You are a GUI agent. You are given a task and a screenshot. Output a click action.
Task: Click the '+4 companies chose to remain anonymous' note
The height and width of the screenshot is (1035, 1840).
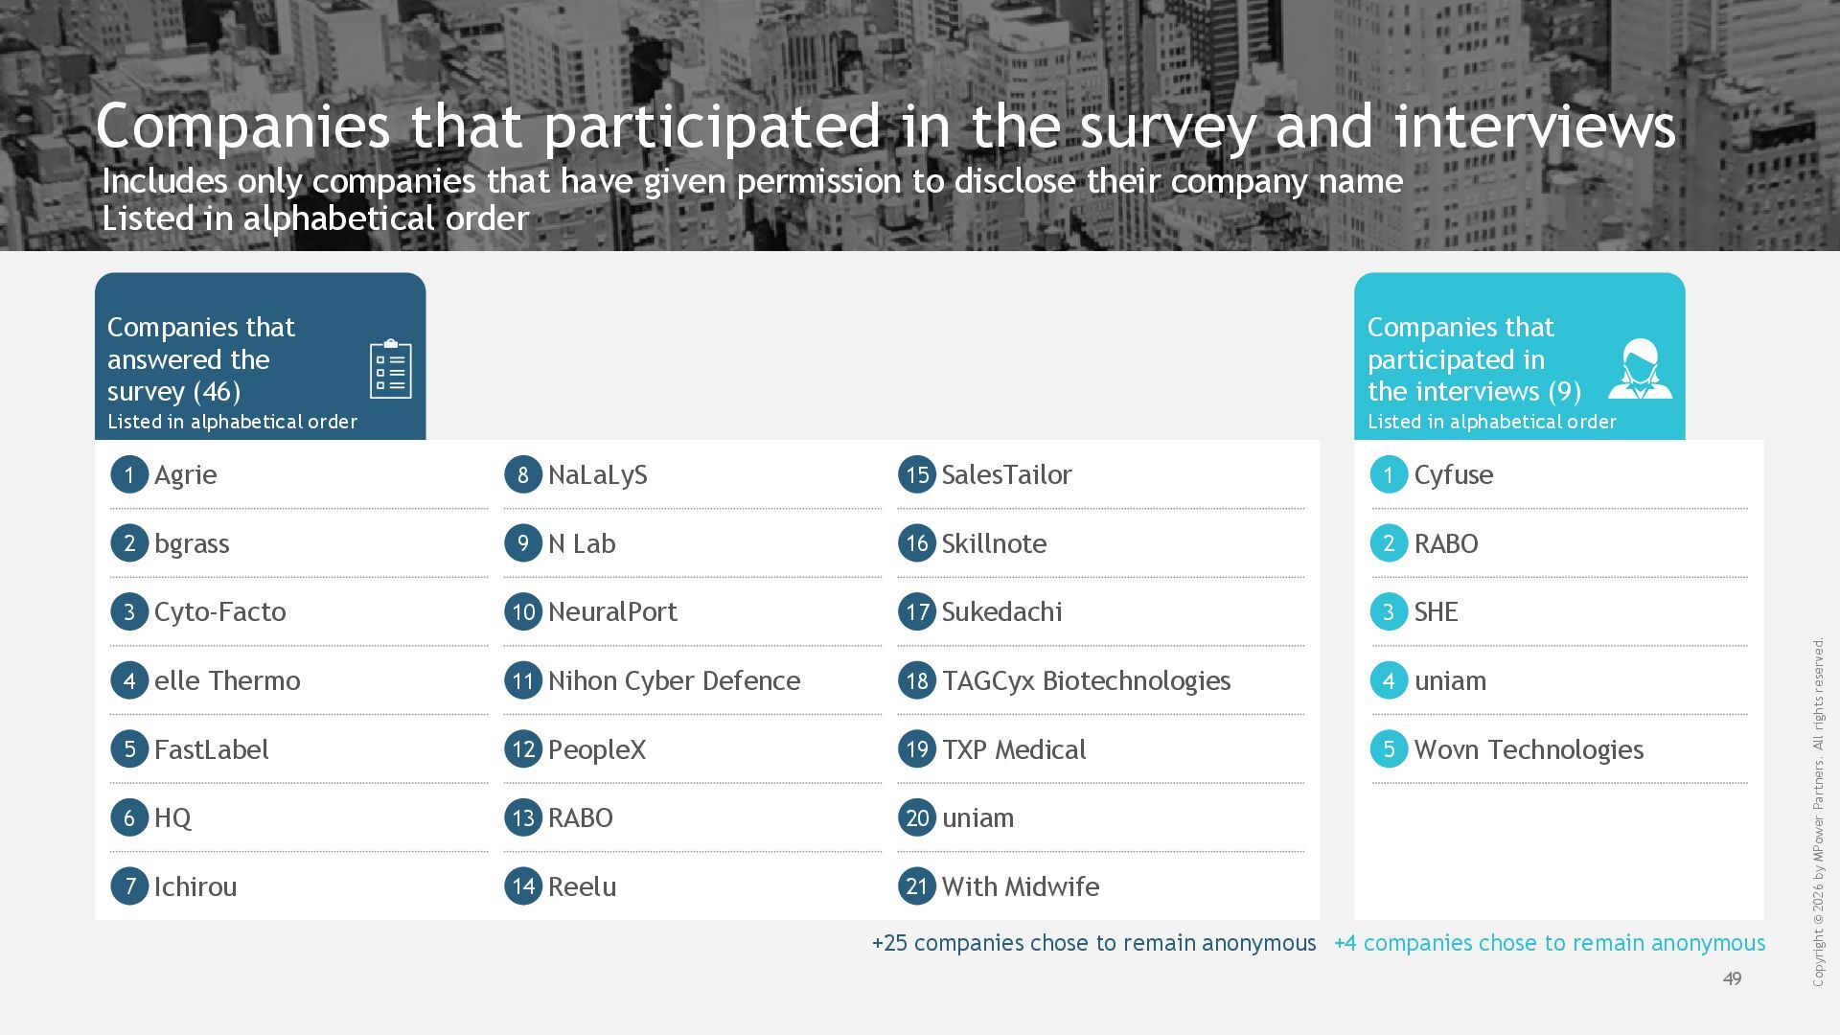(x=1550, y=943)
